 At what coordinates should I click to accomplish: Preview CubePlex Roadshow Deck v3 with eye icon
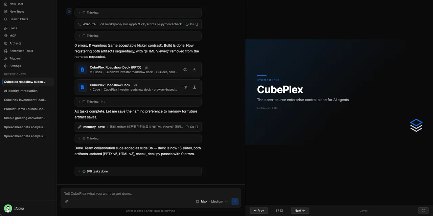(x=185, y=87)
